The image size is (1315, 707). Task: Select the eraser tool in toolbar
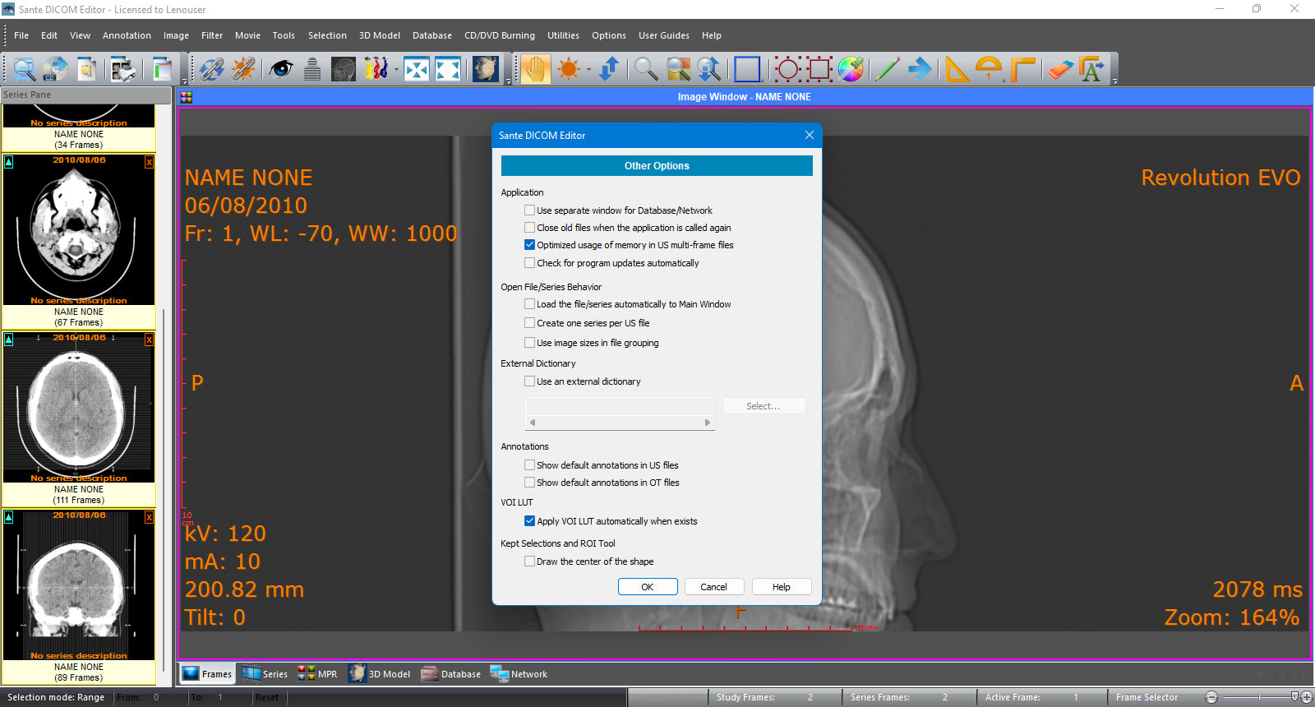pos(1060,69)
